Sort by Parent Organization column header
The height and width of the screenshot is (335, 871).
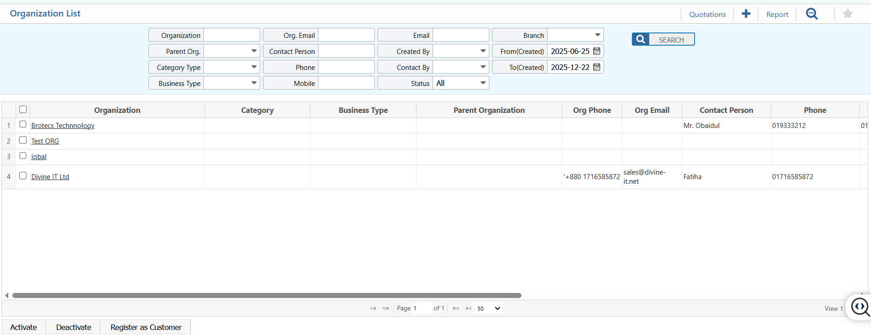(489, 110)
